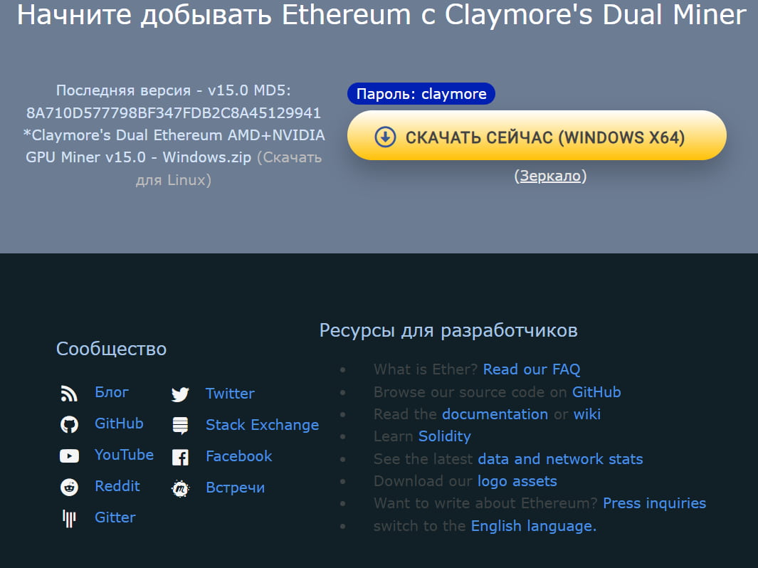Screen dimensions: 758x568
Task: Click the download arrow icon in yellow button
Action: coord(385,137)
